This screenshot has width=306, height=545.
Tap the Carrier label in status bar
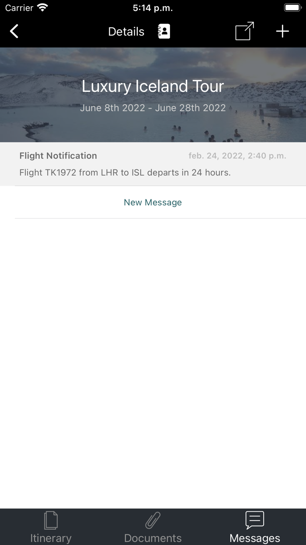point(19,7)
